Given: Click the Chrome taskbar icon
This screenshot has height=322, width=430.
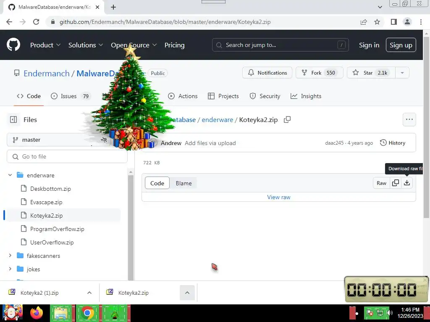Looking at the screenshot, I should pos(87,313).
